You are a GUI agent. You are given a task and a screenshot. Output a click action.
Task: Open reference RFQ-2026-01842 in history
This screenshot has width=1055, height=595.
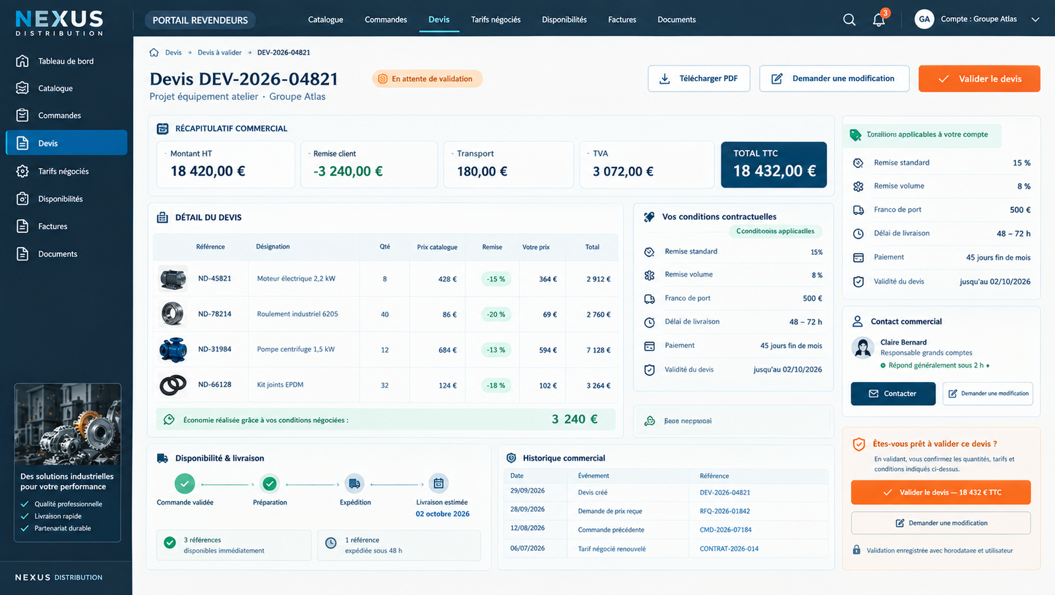725,511
